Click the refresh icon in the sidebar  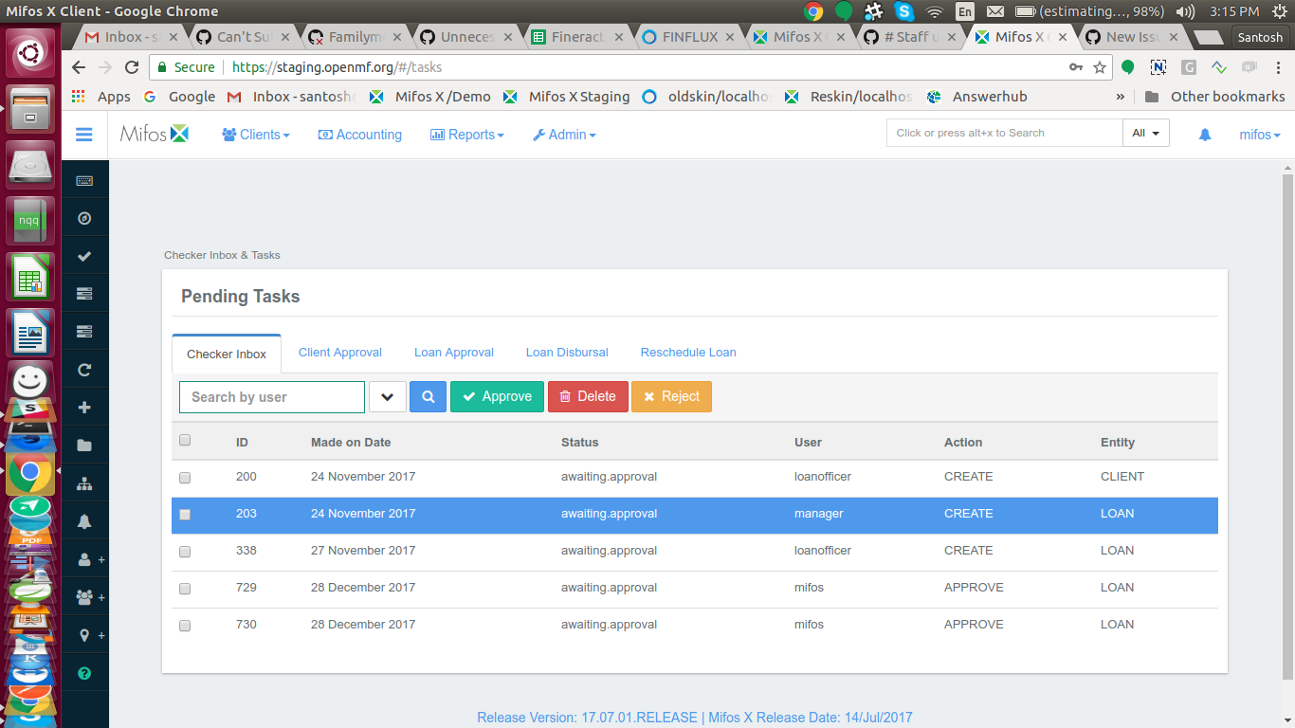click(x=84, y=370)
